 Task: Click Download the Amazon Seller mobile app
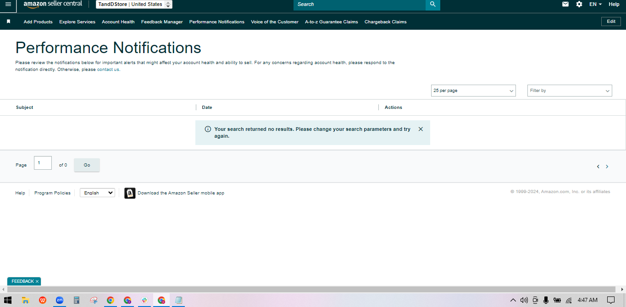click(181, 193)
